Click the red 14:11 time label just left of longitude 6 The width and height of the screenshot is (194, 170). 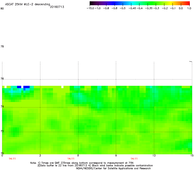point(71,159)
